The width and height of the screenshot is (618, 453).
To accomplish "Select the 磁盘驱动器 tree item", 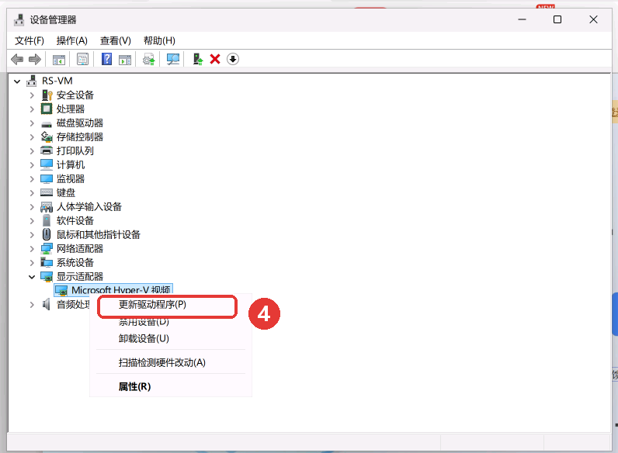I will (x=80, y=123).
